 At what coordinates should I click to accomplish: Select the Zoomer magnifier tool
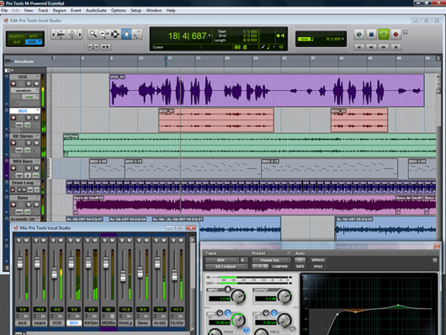(x=93, y=35)
